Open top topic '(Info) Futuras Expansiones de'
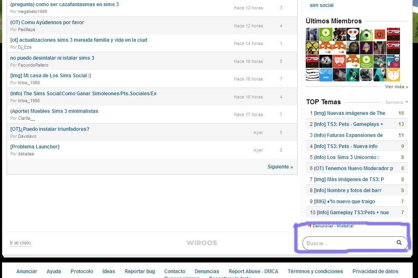Viewport: 418px width, 278px height. [x=348, y=135]
